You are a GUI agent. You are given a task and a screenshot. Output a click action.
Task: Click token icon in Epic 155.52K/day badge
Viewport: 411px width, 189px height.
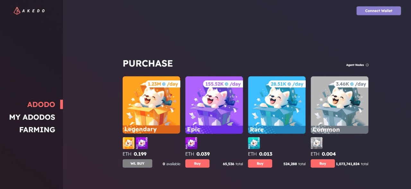tap(226, 84)
